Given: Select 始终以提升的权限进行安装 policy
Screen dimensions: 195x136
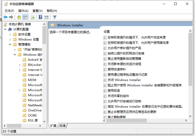Looking at the screenshot, I should click(x=126, y=53).
